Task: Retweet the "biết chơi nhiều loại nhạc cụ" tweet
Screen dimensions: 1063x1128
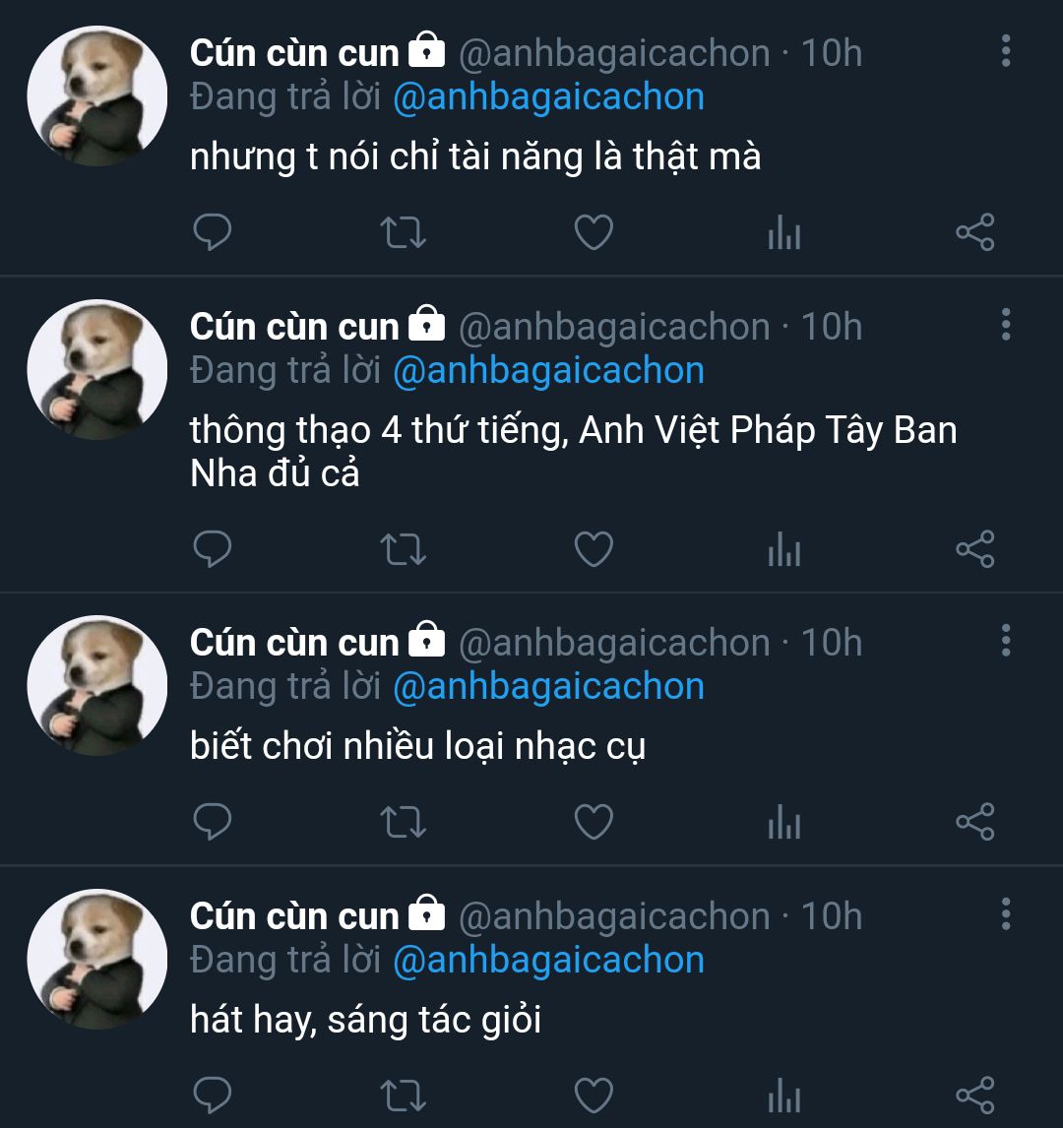Action: 403,822
